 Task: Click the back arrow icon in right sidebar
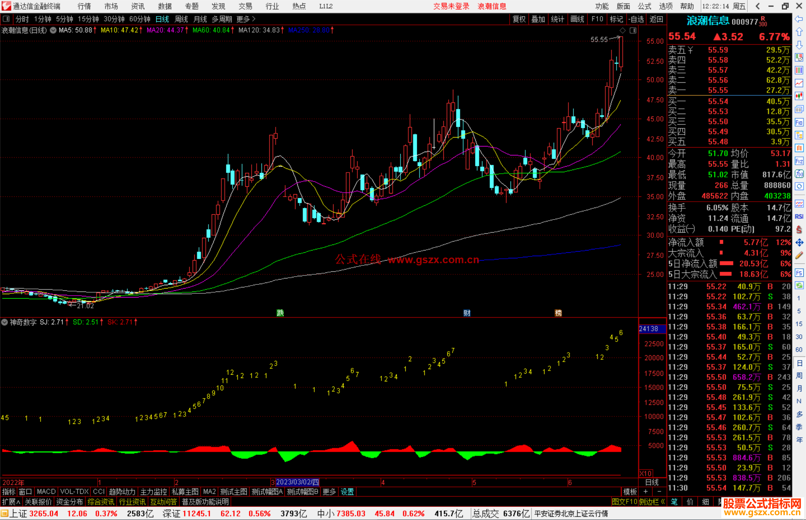pyautogui.click(x=799, y=19)
